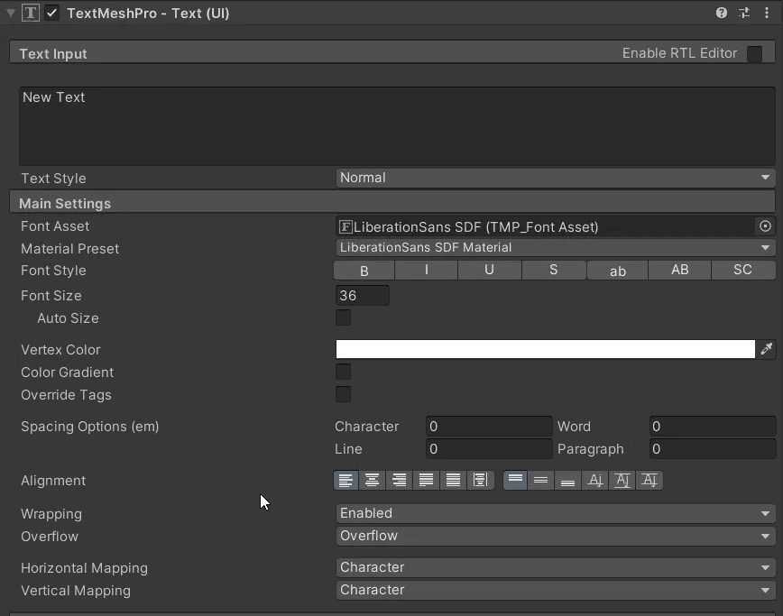Open the Material Preset dropdown
This screenshot has height=616, width=783.
[x=556, y=248]
